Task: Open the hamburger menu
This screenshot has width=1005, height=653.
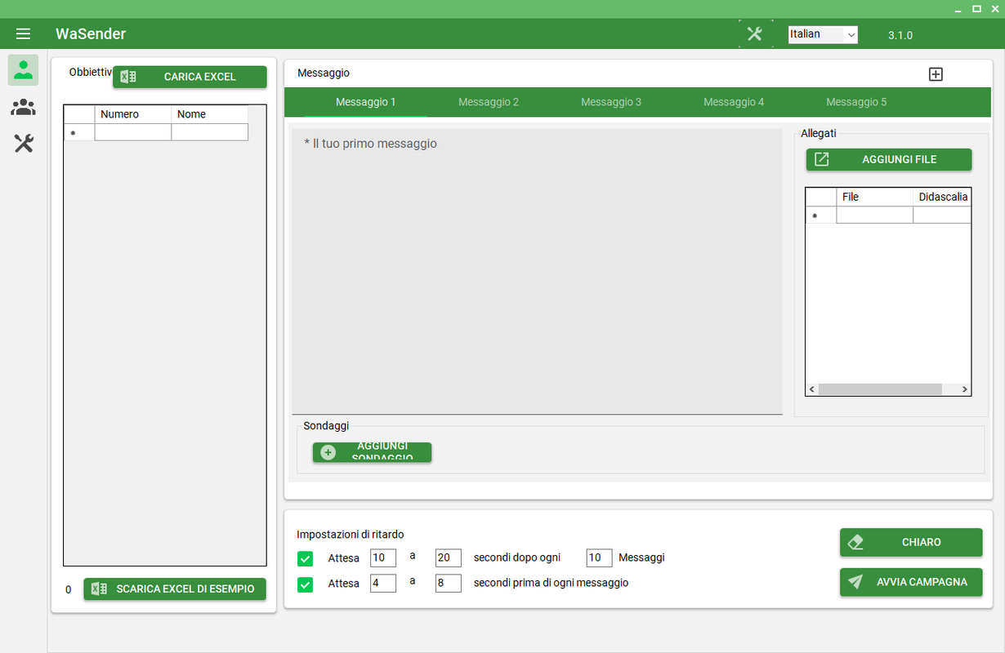Action: (23, 34)
